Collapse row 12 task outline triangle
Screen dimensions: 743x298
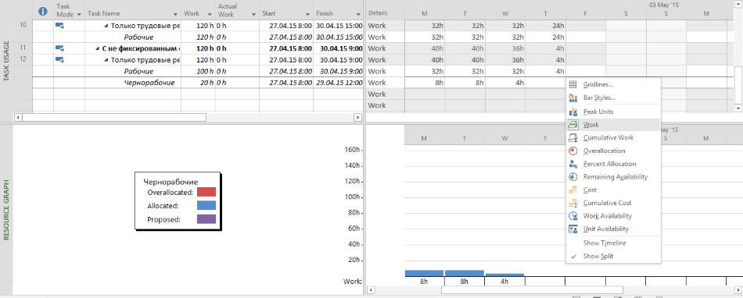(106, 59)
